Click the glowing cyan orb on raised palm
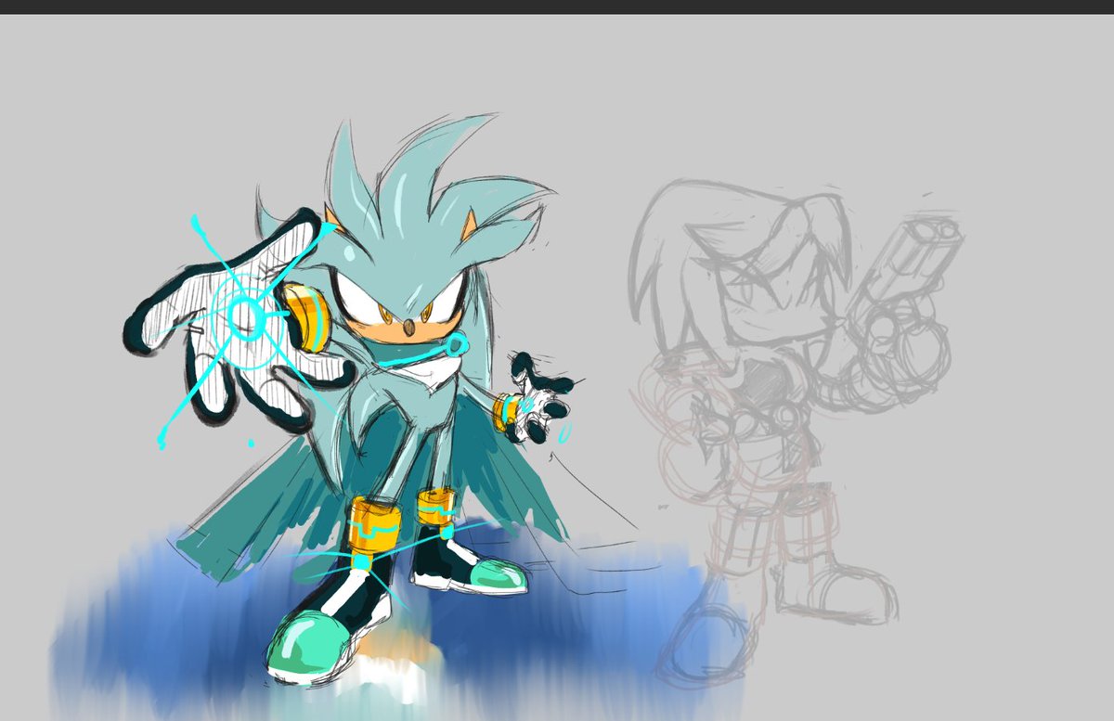 coord(246,318)
